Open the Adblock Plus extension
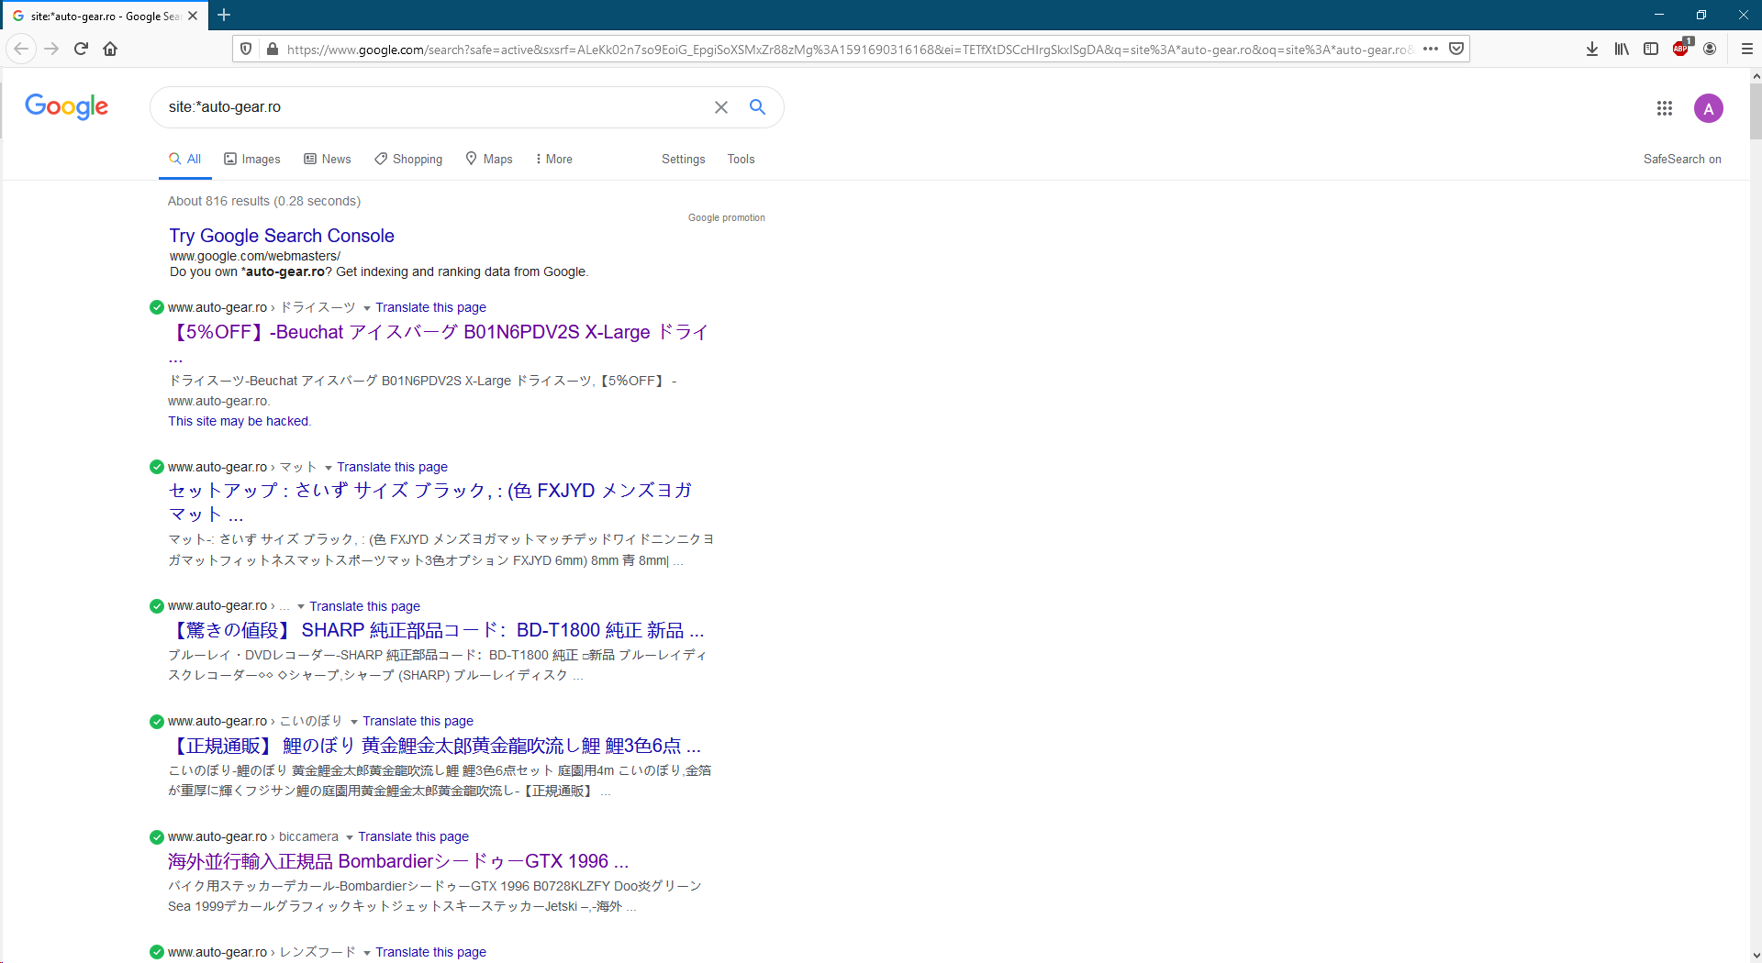 [x=1681, y=49]
